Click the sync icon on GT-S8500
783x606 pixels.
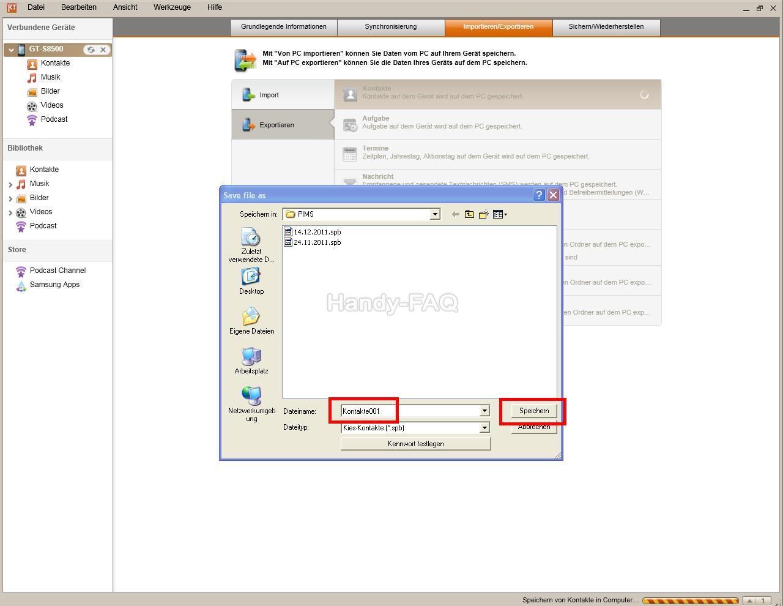[x=91, y=50]
